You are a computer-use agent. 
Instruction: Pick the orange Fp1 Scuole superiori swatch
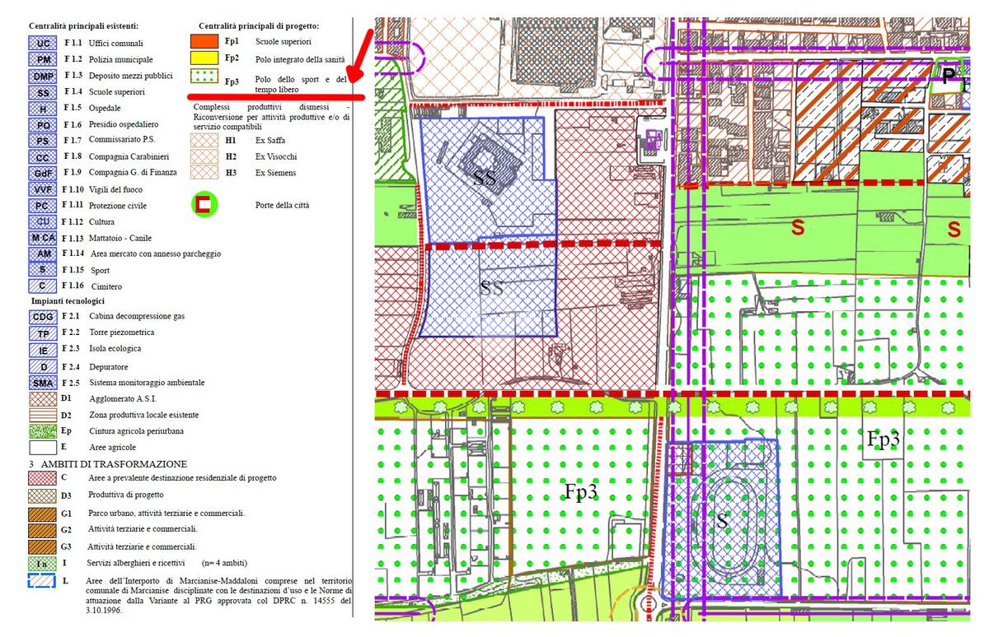[x=204, y=41]
